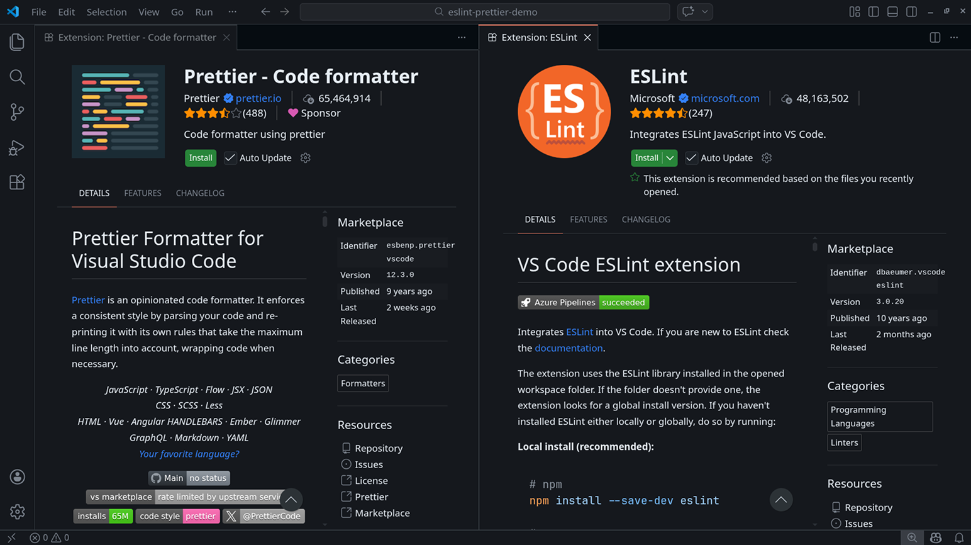Open the Accounts menu icon
The image size is (971, 545).
17,477
